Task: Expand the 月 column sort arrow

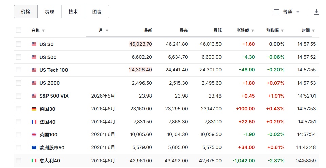Action: pos(107,30)
